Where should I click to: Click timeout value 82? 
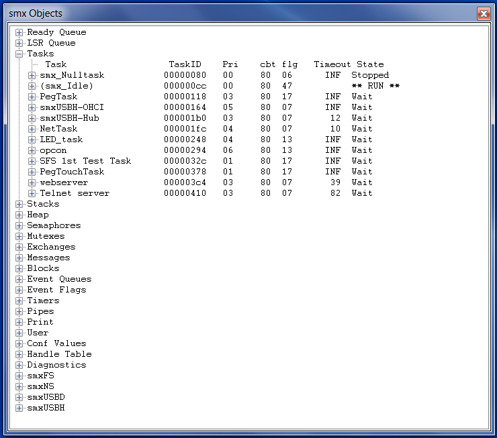click(335, 193)
